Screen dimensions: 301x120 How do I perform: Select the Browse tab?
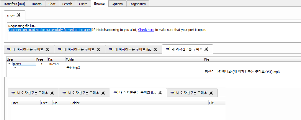pos(99,4)
